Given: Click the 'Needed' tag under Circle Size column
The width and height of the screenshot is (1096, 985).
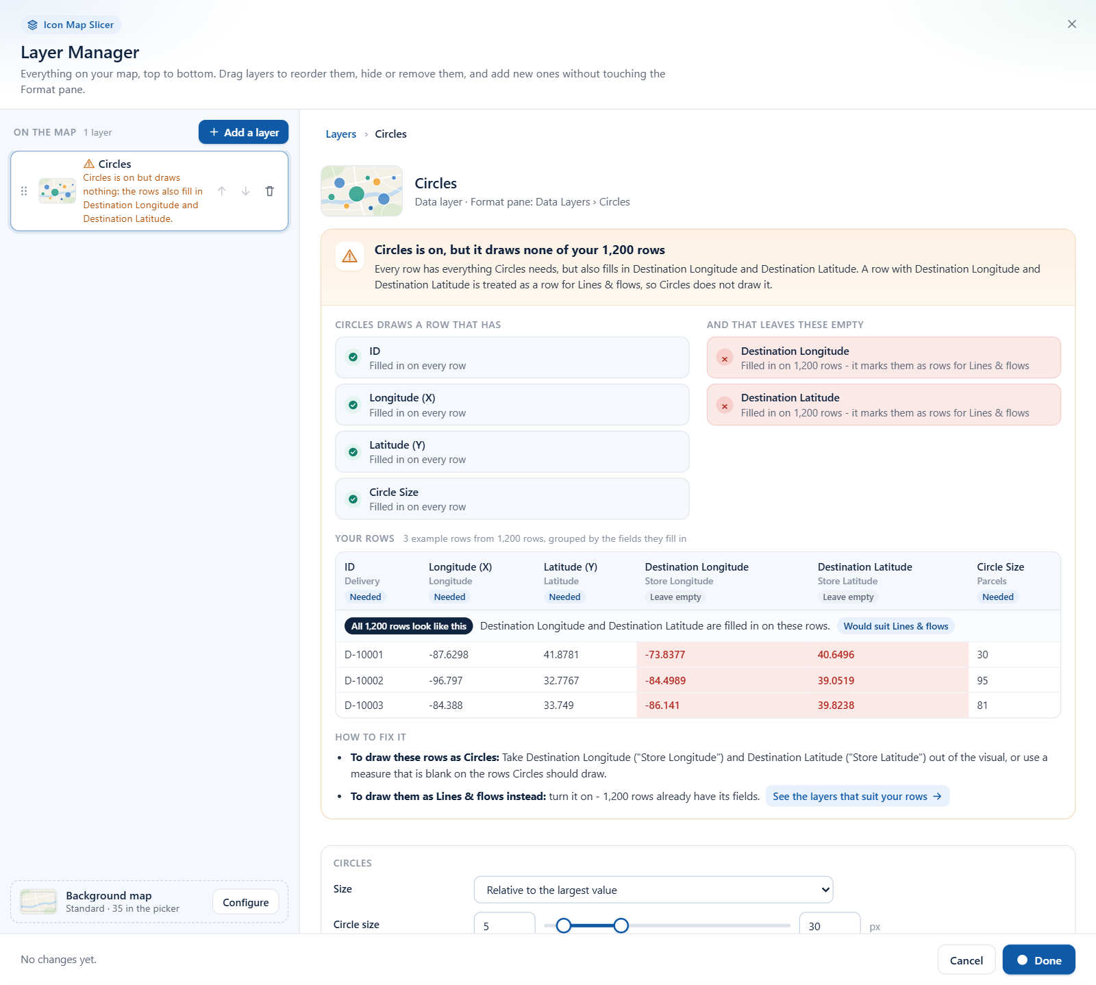Looking at the screenshot, I should (997, 597).
